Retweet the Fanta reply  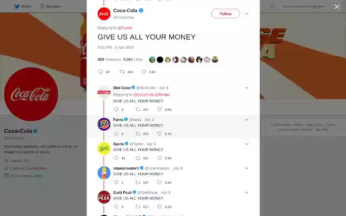coord(138,133)
